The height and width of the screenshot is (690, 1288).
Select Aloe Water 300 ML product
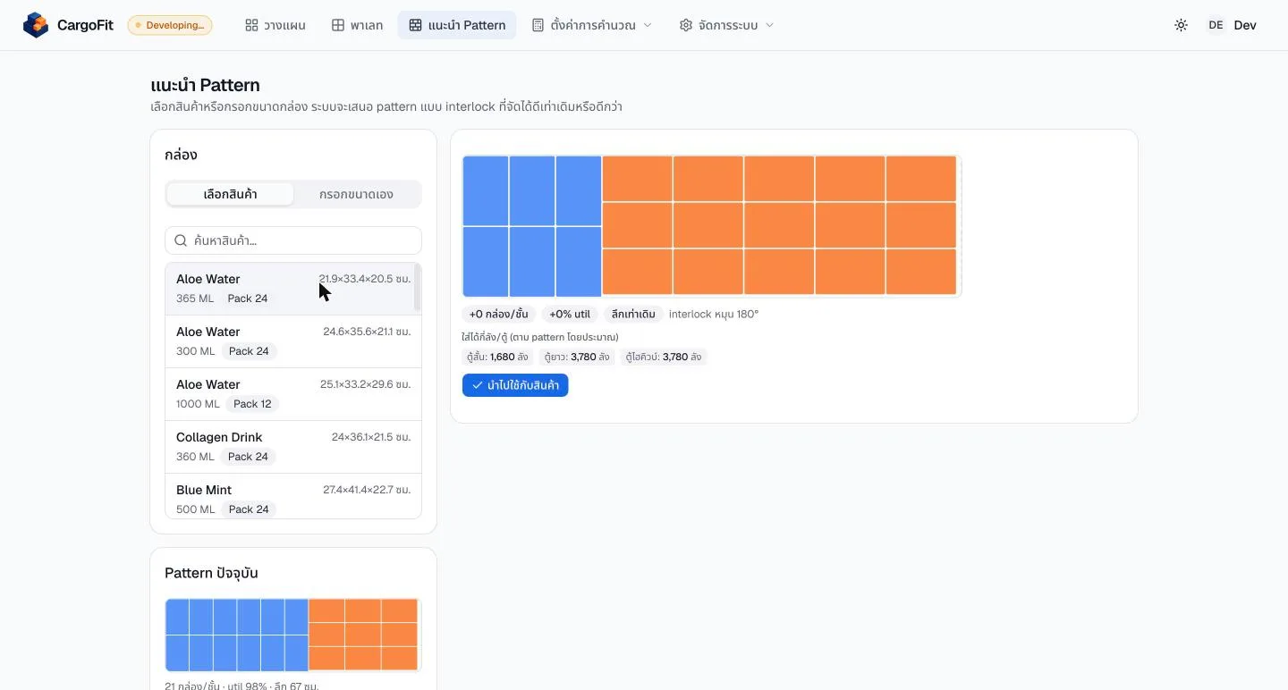(293, 341)
